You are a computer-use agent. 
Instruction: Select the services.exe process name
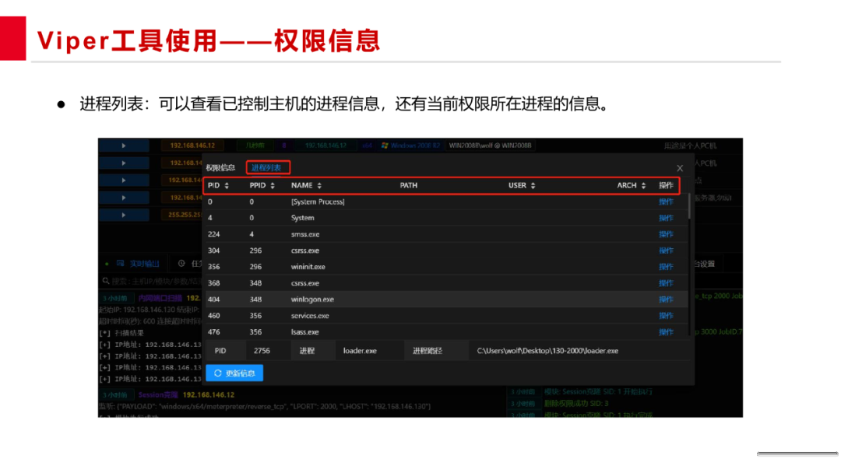click(310, 316)
